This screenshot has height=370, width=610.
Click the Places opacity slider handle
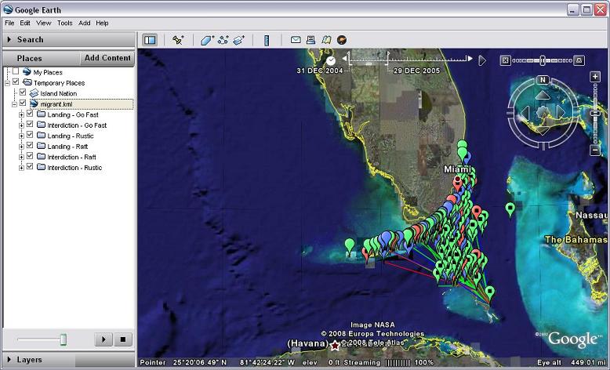(64, 339)
